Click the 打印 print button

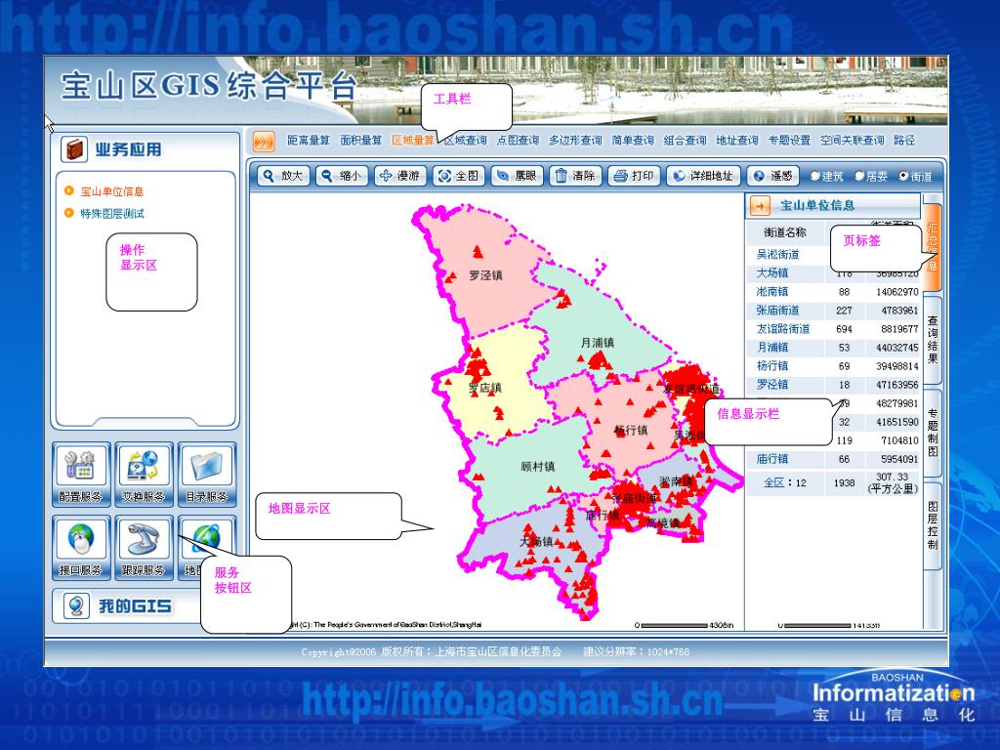pyautogui.click(x=634, y=176)
